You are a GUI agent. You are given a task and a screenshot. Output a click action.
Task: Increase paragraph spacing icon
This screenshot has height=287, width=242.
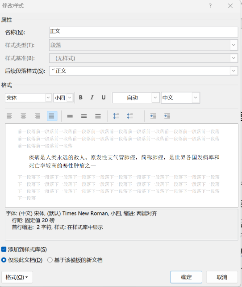(x=116, y=116)
